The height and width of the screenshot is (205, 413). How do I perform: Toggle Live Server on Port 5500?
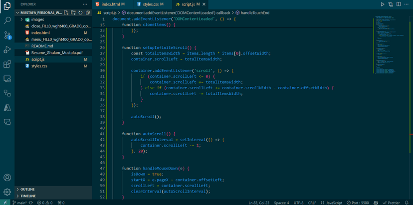(x=358, y=203)
